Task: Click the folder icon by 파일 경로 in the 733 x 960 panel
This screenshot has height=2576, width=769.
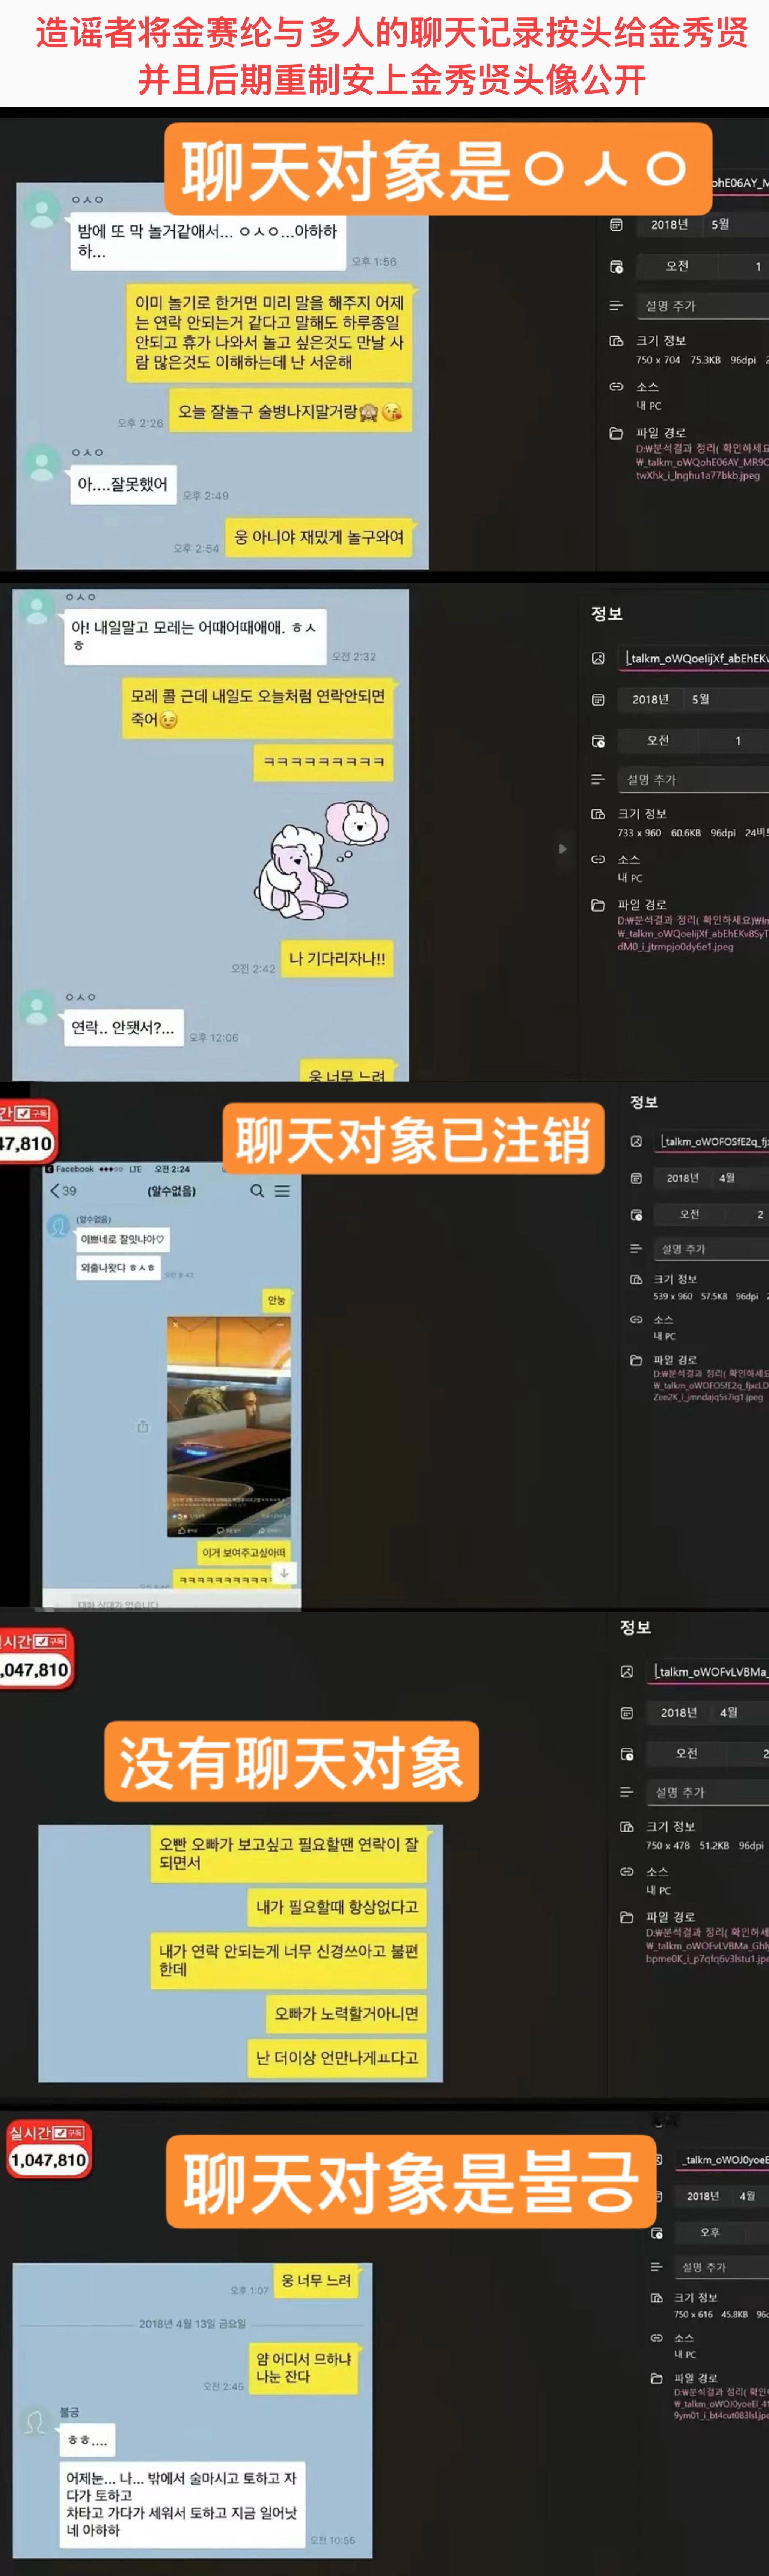Action: click(598, 905)
